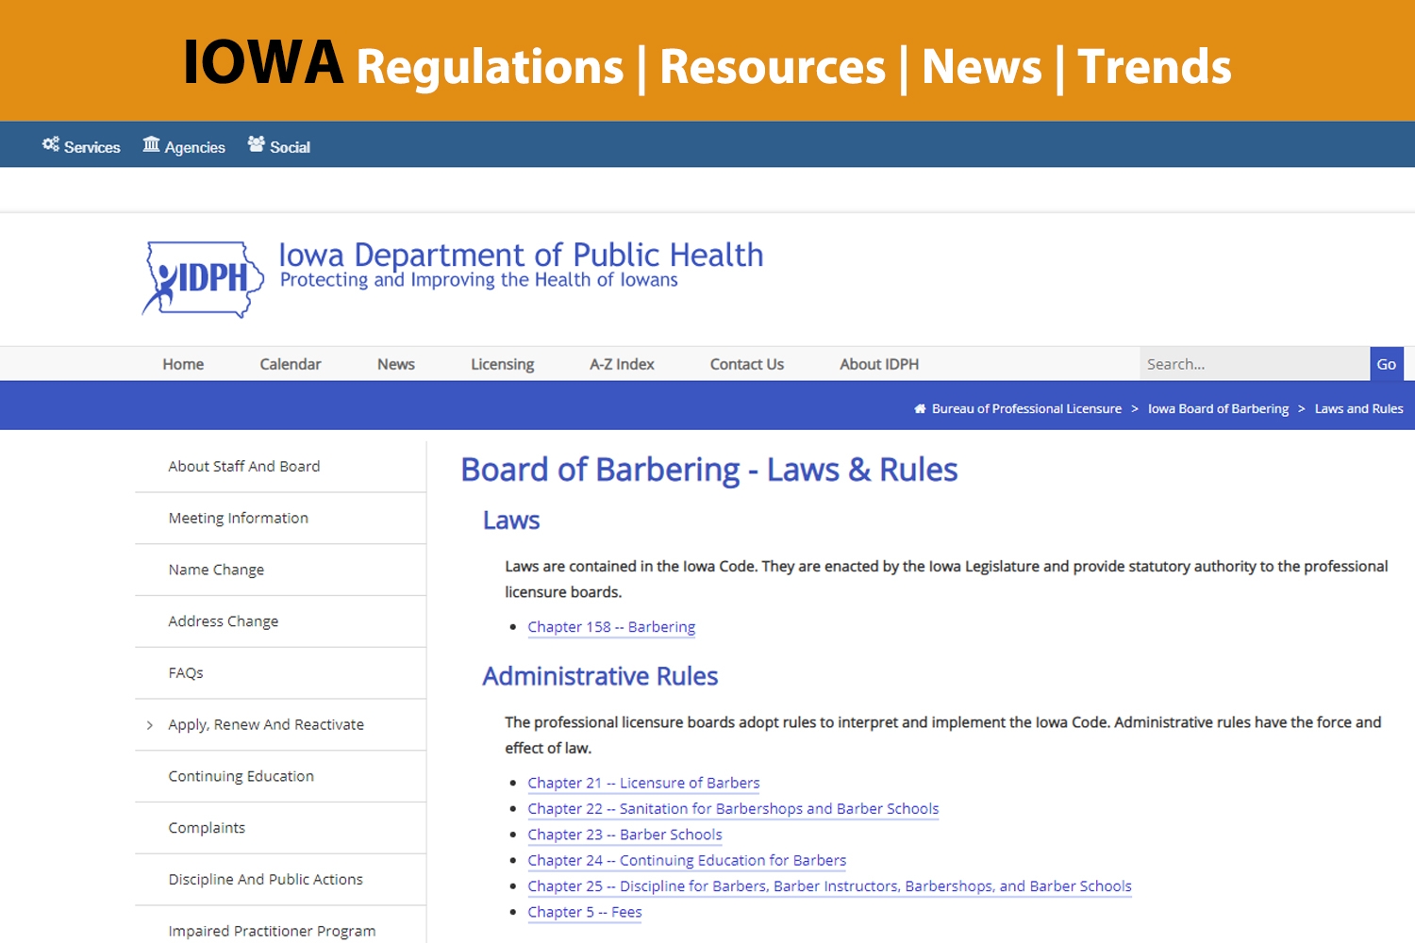Open the Contact Us menu item
This screenshot has width=1415, height=943.
coord(747,364)
